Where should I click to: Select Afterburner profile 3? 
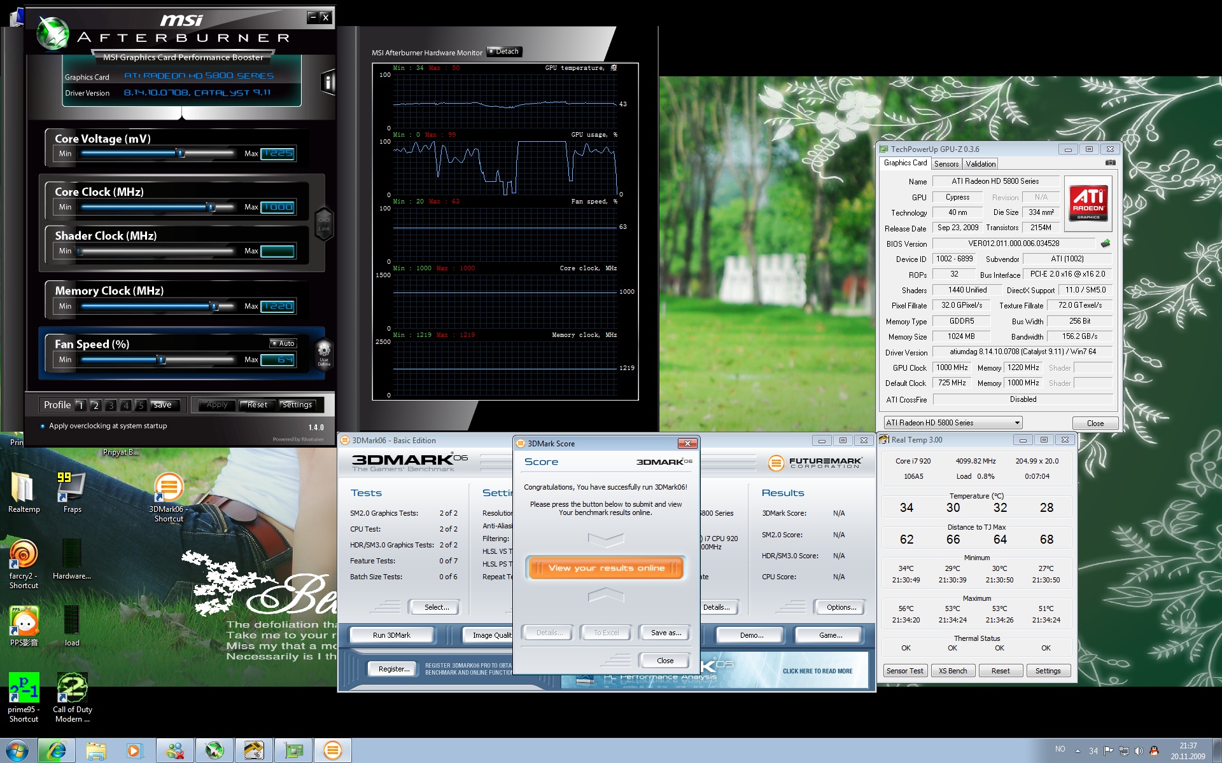point(111,405)
